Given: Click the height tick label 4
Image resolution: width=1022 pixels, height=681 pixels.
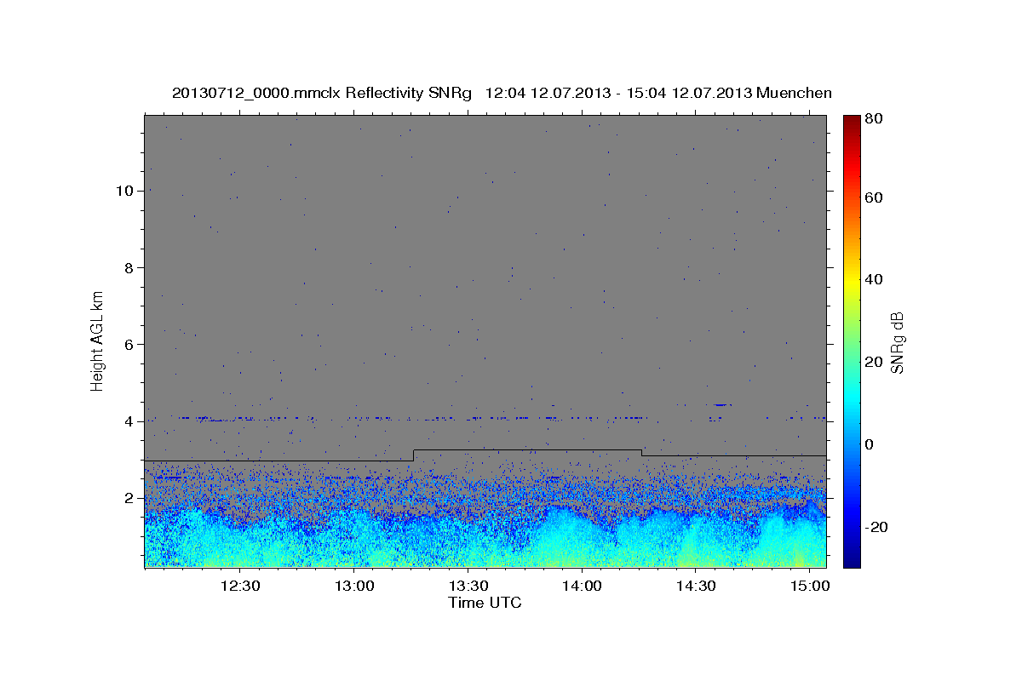Looking at the screenshot, I should coord(129,421).
